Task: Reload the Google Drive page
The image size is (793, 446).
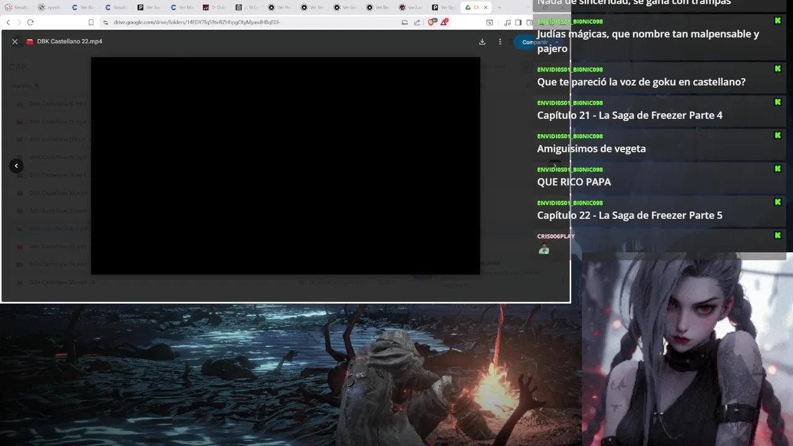Action: [30, 22]
